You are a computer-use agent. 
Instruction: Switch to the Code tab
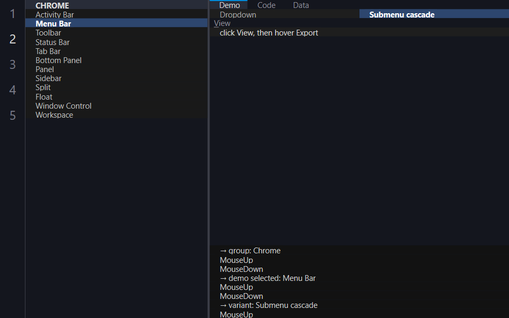click(x=266, y=5)
